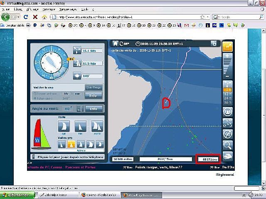Open the map settings gear icon

[214, 43]
